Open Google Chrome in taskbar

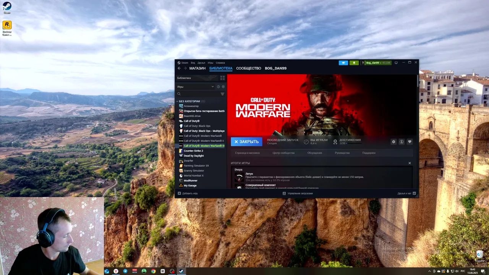pos(153,271)
